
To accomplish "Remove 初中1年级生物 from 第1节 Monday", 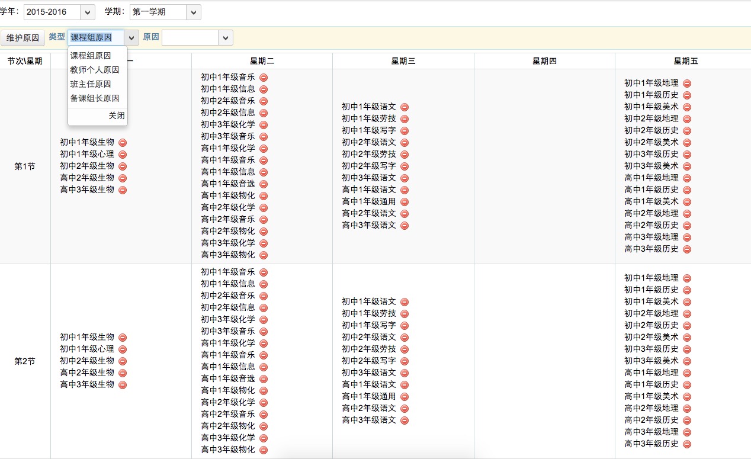I will point(123,143).
